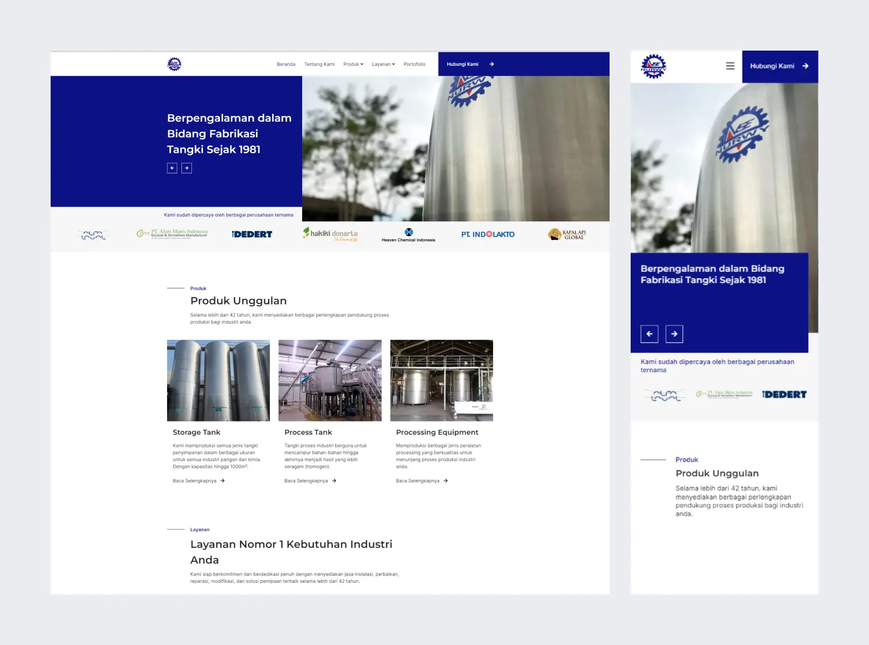This screenshot has height=645, width=869.
Task: Click the Alfa Laval logo in the desktop client strip
Action: tap(93, 234)
